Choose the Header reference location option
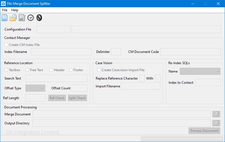The image size is (225, 142). point(51,70)
